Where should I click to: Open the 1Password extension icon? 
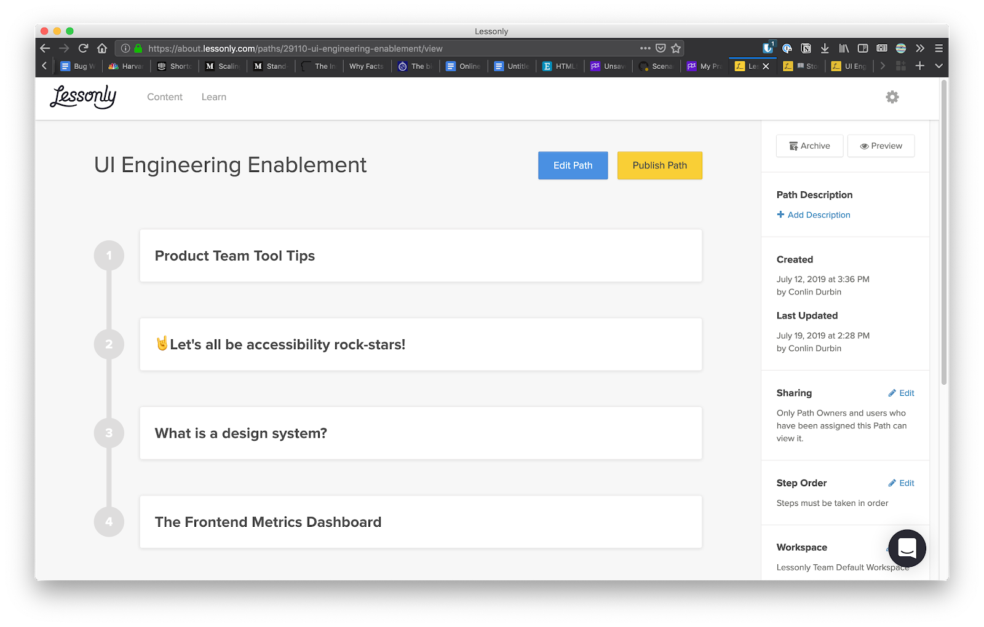click(787, 48)
